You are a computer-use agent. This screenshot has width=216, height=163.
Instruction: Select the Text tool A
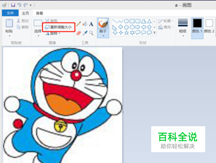point(91,24)
